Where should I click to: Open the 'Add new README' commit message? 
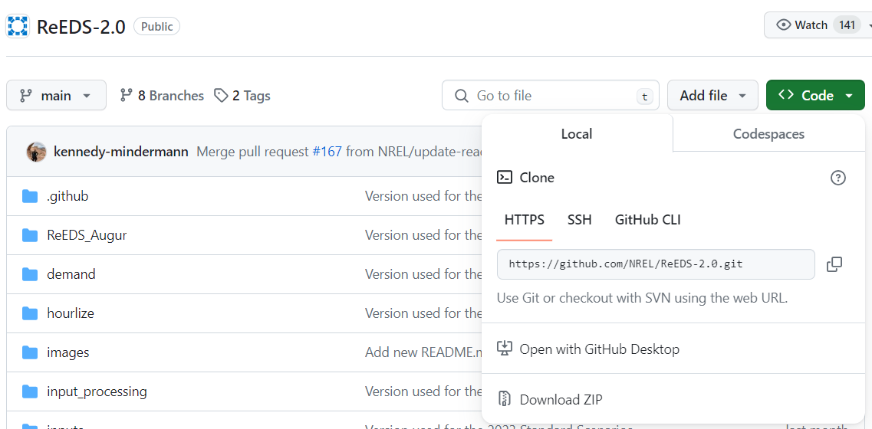[423, 353]
